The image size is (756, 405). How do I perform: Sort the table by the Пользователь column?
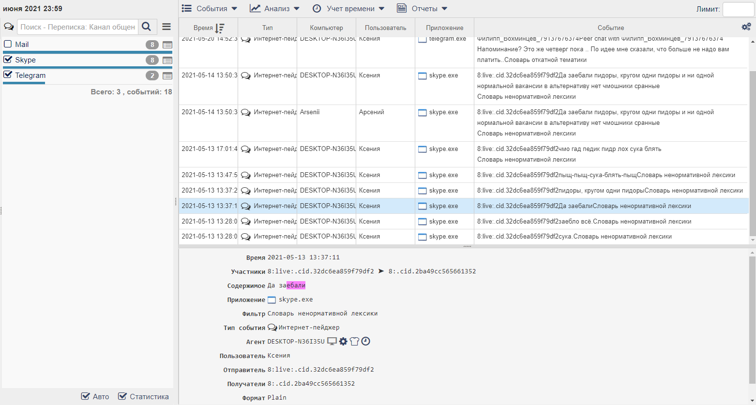pyautogui.click(x=386, y=28)
